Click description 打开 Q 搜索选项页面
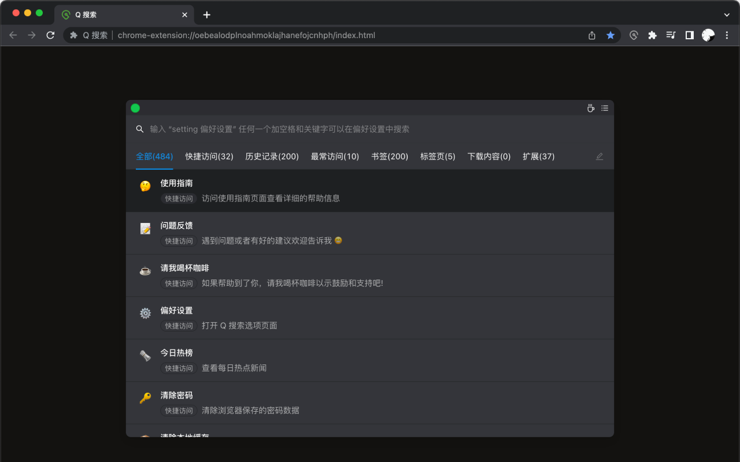740x462 pixels. pyautogui.click(x=239, y=326)
